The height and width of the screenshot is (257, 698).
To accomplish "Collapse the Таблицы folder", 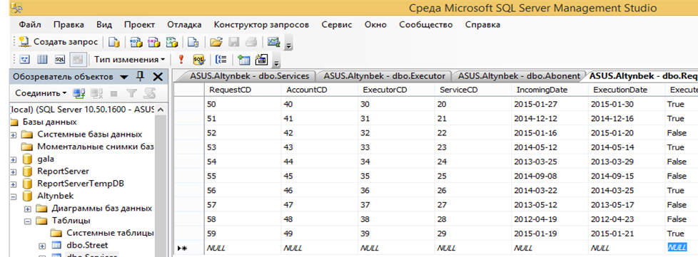I will tap(28, 221).
